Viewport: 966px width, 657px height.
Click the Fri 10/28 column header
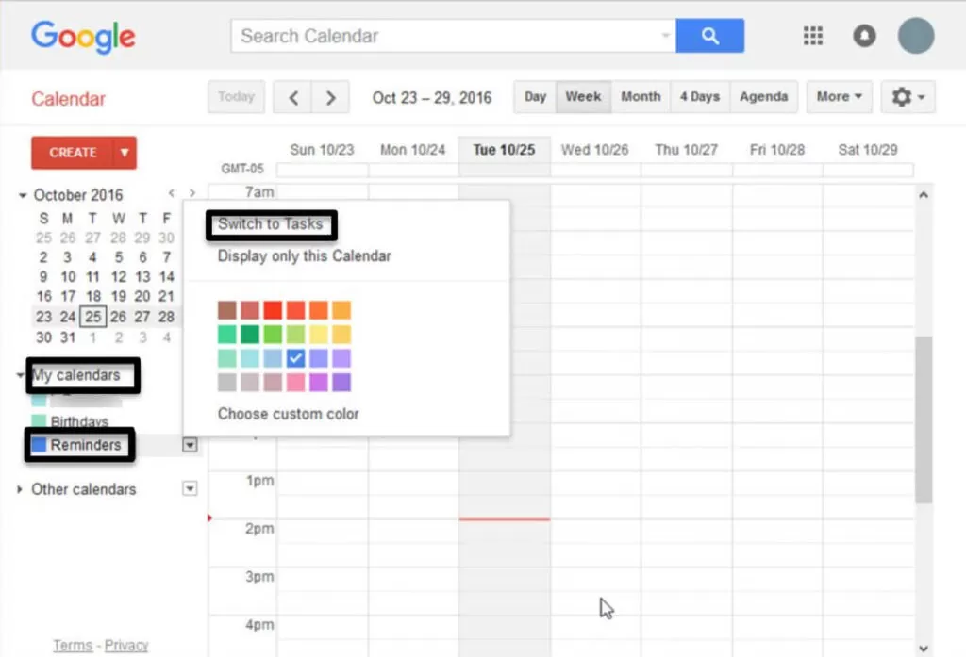pyautogui.click(x=777, y=150)
